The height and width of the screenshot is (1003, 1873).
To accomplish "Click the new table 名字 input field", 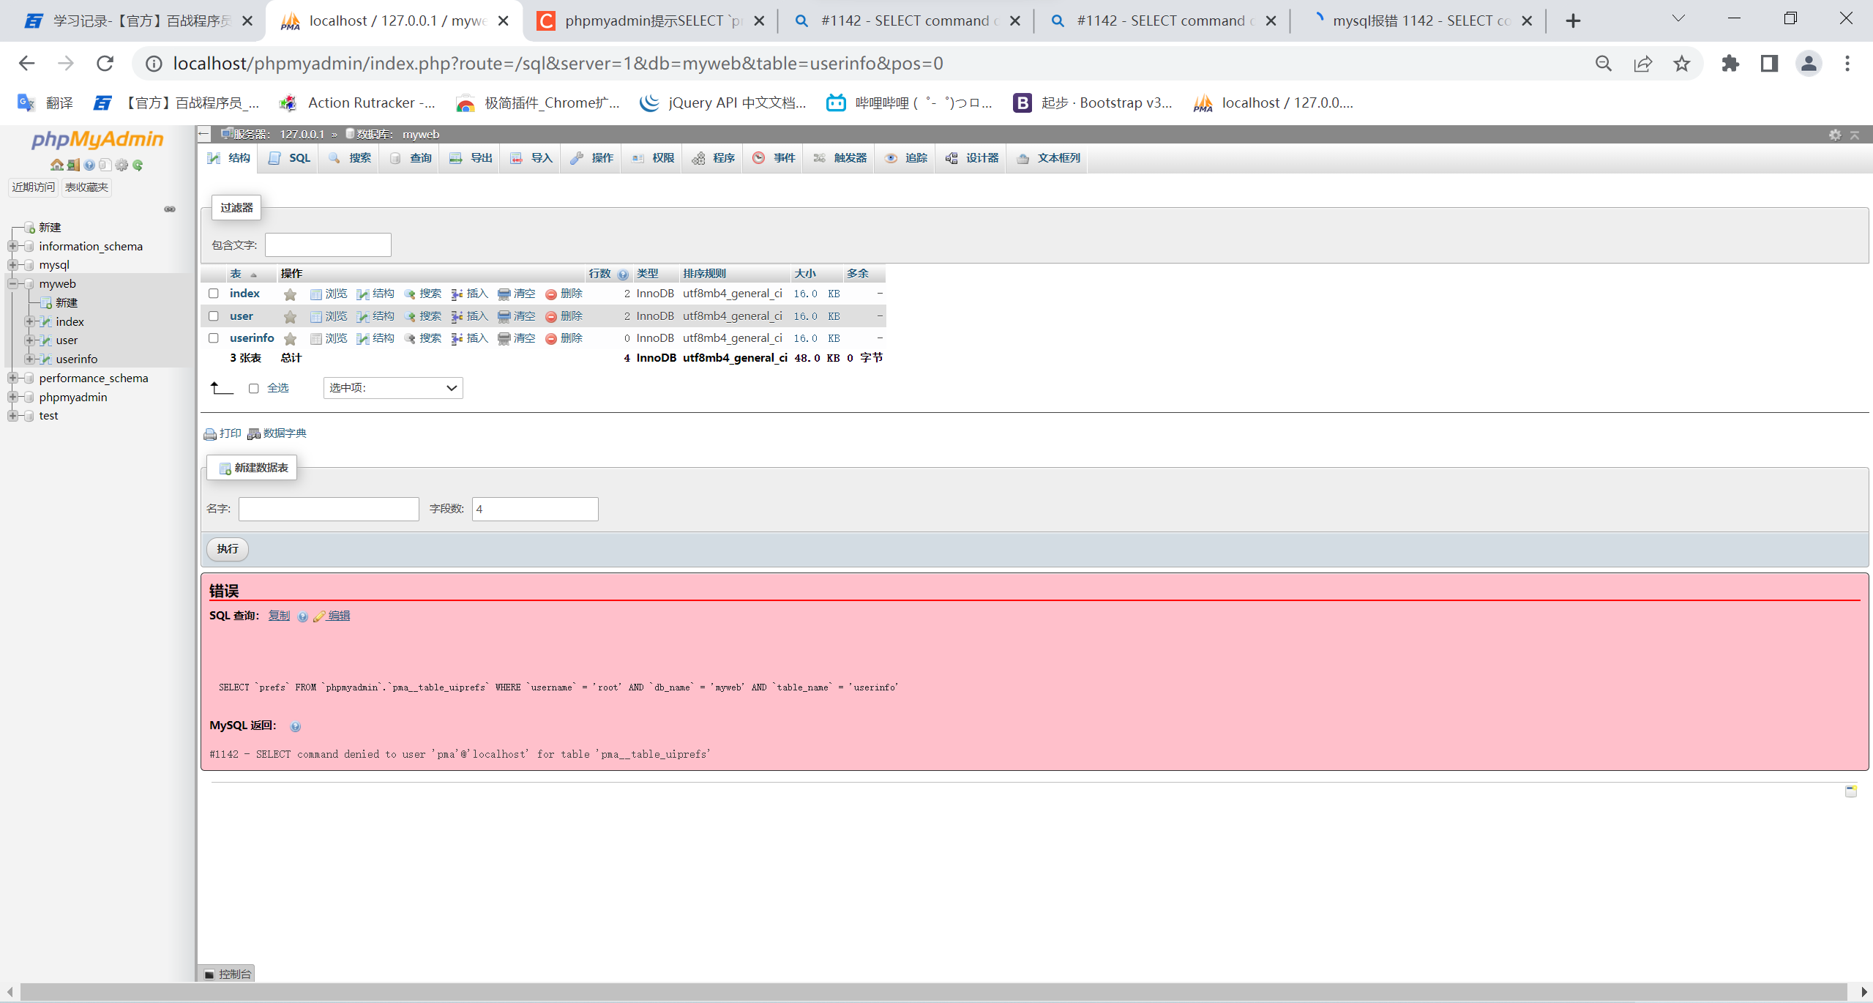I will click(329, 510).
